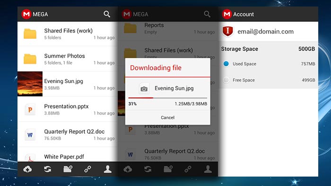Open Evening Sun.jpg name in left file list

coord(63,81)
